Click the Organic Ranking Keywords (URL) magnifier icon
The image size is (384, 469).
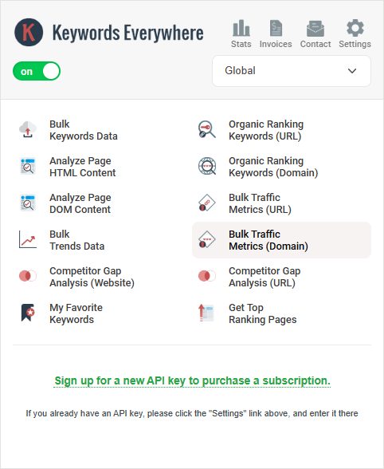click(207, 129)
